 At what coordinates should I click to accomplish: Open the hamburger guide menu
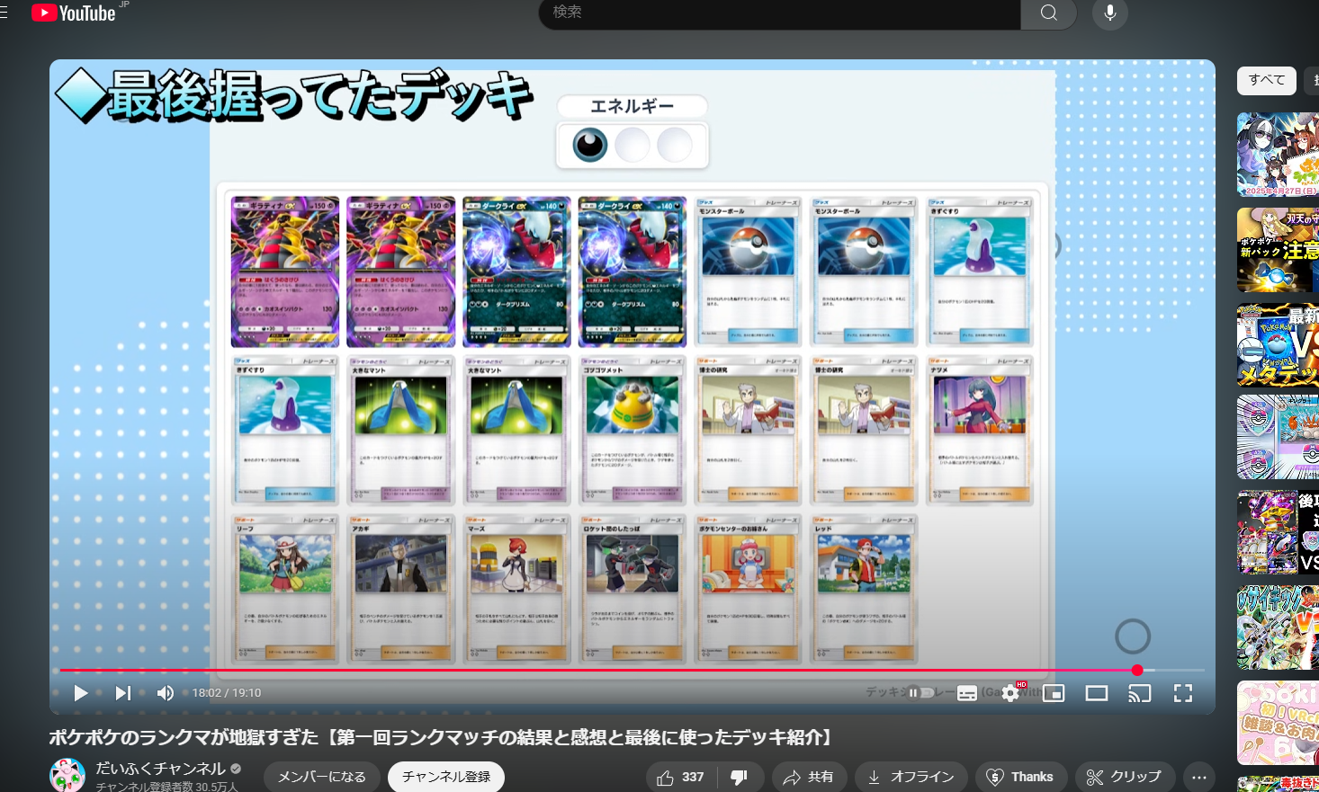4,13
